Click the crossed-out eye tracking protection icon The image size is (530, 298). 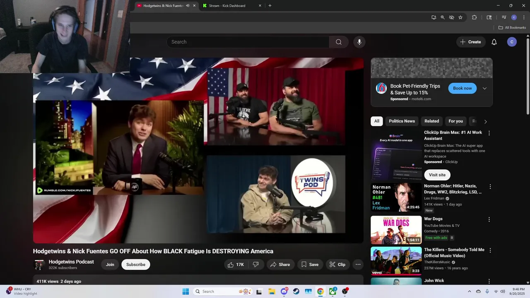(x=451, y=17)
